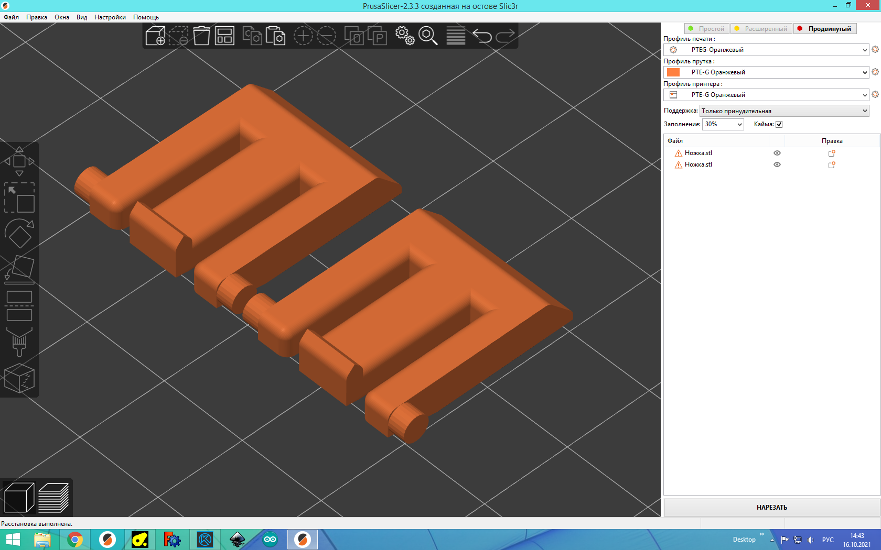Image resolution: width=881 pixels, height=550 pixels.
Task: Switch to Простой mode tab
Action: [707, 29]
